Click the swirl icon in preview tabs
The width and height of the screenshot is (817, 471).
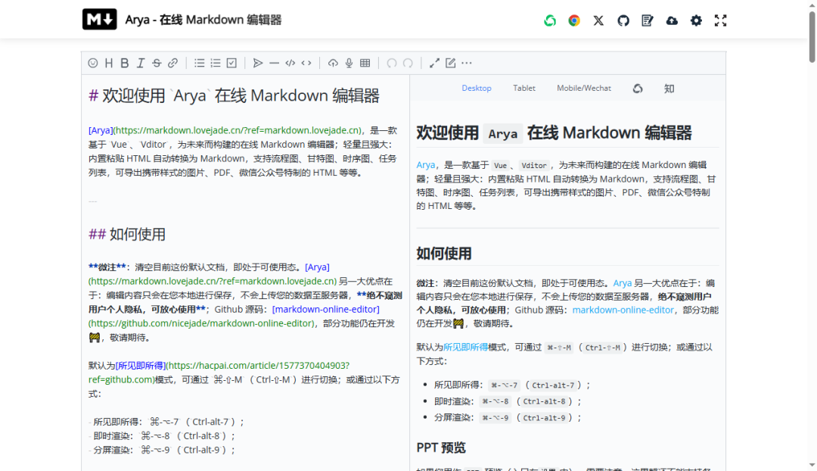[638, 89]
